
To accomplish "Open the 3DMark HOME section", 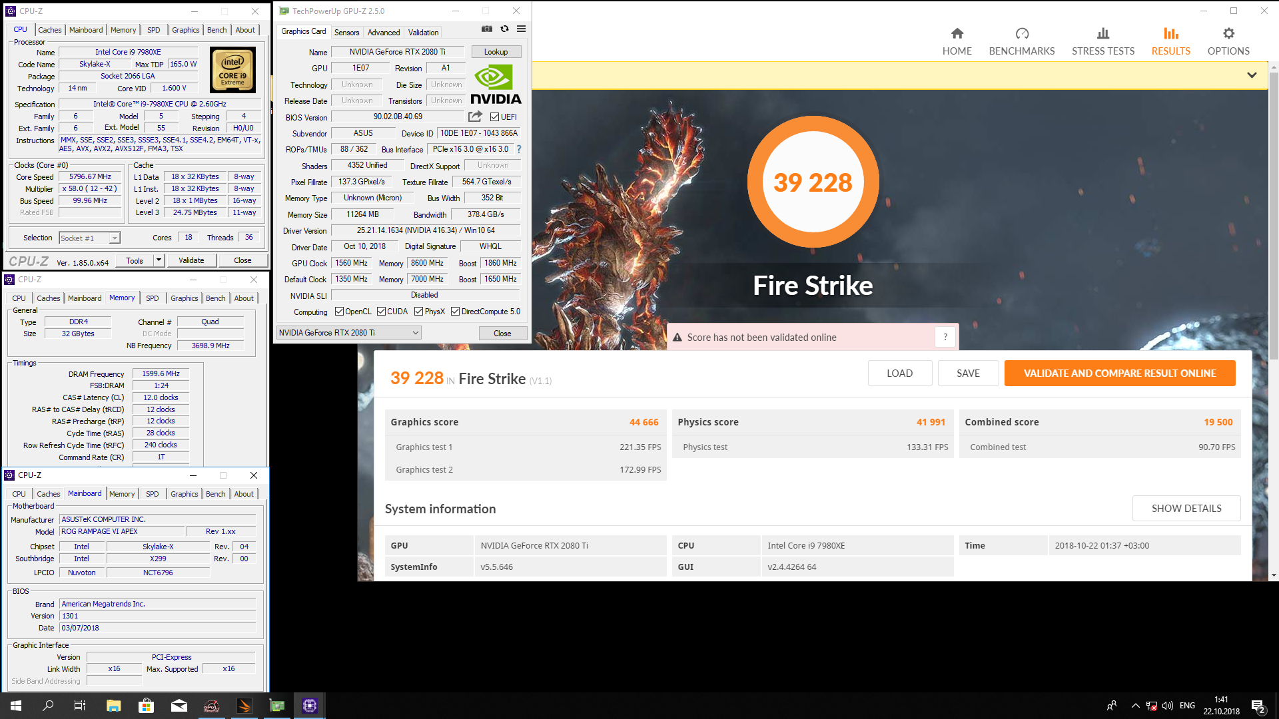I will point(957,41).
